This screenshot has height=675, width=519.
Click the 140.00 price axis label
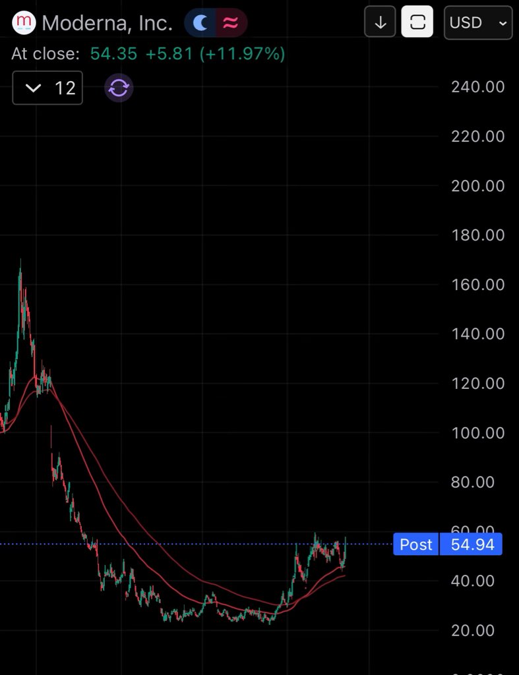[x=477, y=334]
